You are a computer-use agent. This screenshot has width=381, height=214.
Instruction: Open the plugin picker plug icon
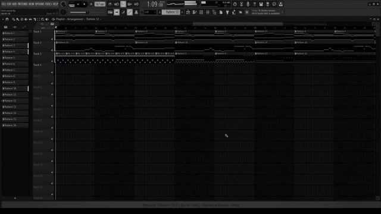pos(227,12)
